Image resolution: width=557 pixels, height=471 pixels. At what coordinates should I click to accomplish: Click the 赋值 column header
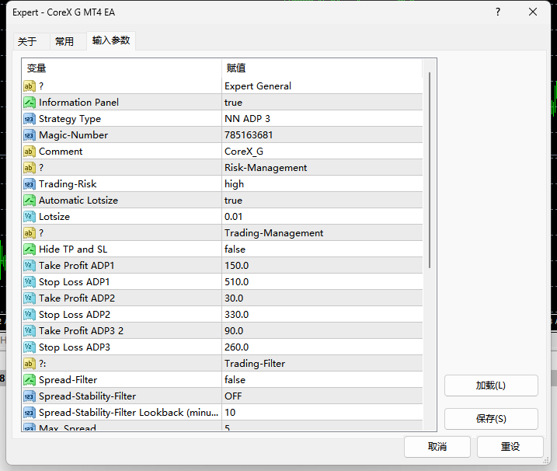point(322,68)
